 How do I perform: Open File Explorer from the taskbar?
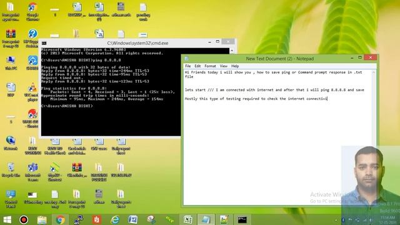click(x=42, y=219)
